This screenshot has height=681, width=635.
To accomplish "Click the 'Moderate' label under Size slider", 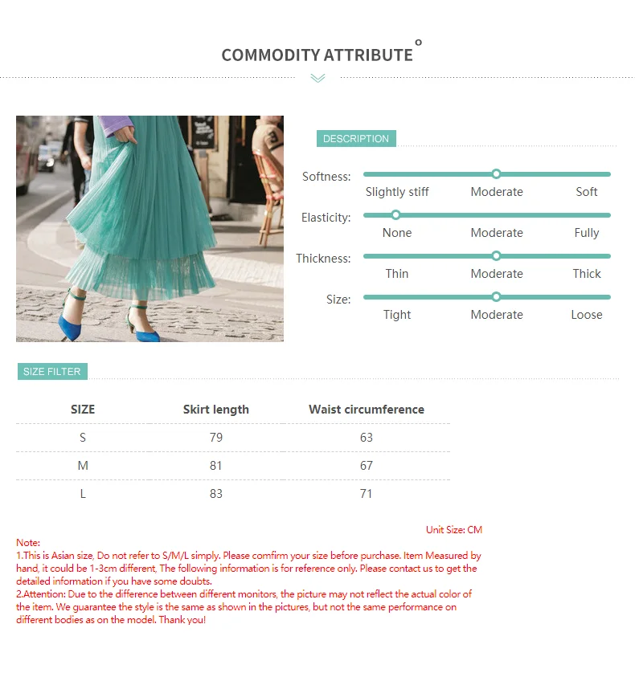I will click(x=497, y=315).
